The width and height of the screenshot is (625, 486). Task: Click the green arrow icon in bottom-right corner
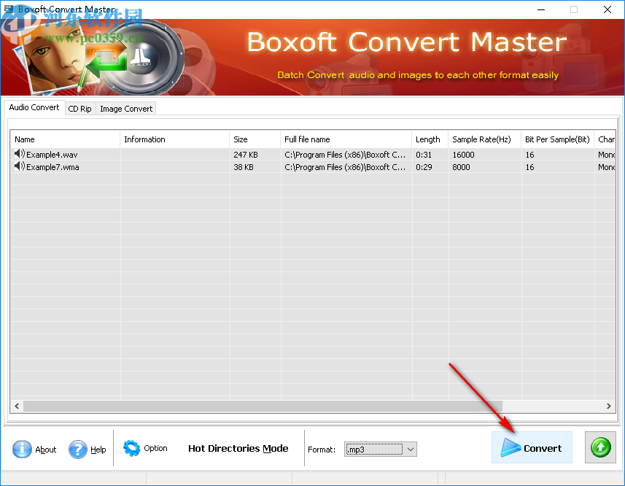[599, 446]
